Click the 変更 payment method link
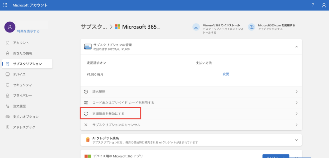 click(x=226, y=74)
